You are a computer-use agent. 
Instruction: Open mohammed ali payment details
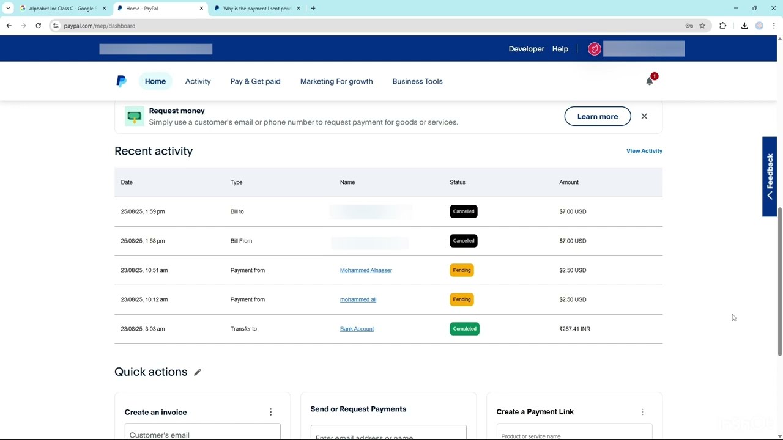tap(358, 299)
